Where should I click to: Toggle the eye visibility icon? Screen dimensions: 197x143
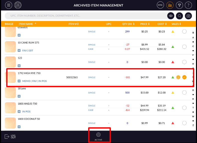point(171,16)
